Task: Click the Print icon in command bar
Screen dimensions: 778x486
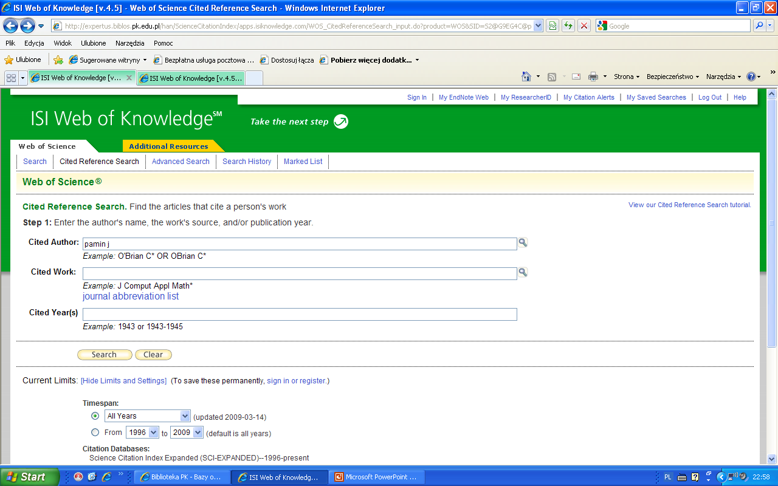Action: point(593,77)
